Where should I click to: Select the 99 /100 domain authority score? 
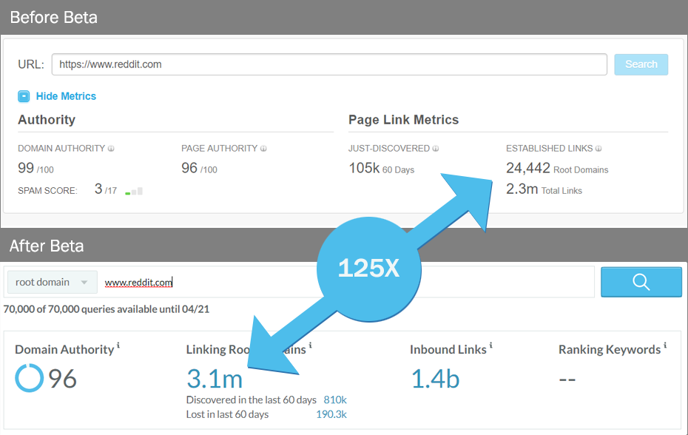coord(36,168)
